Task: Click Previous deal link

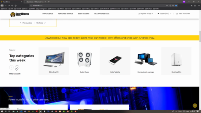Action: coord(26,23)
